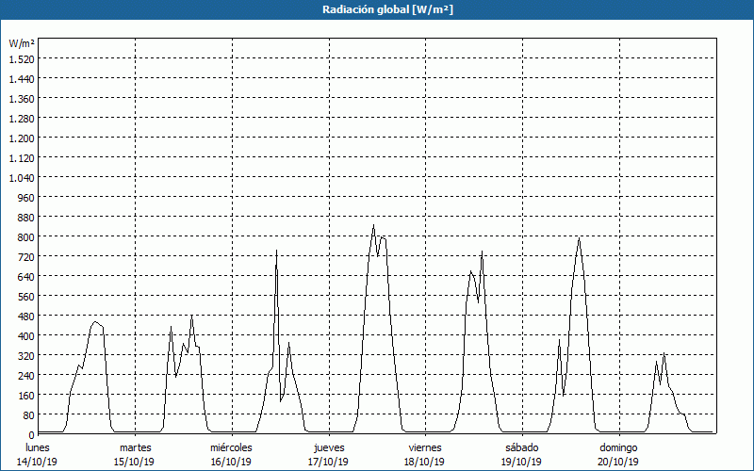Viewport: 754px width, 471px height.
Task: Click the 20/10/19 date label
Action: 618,462
